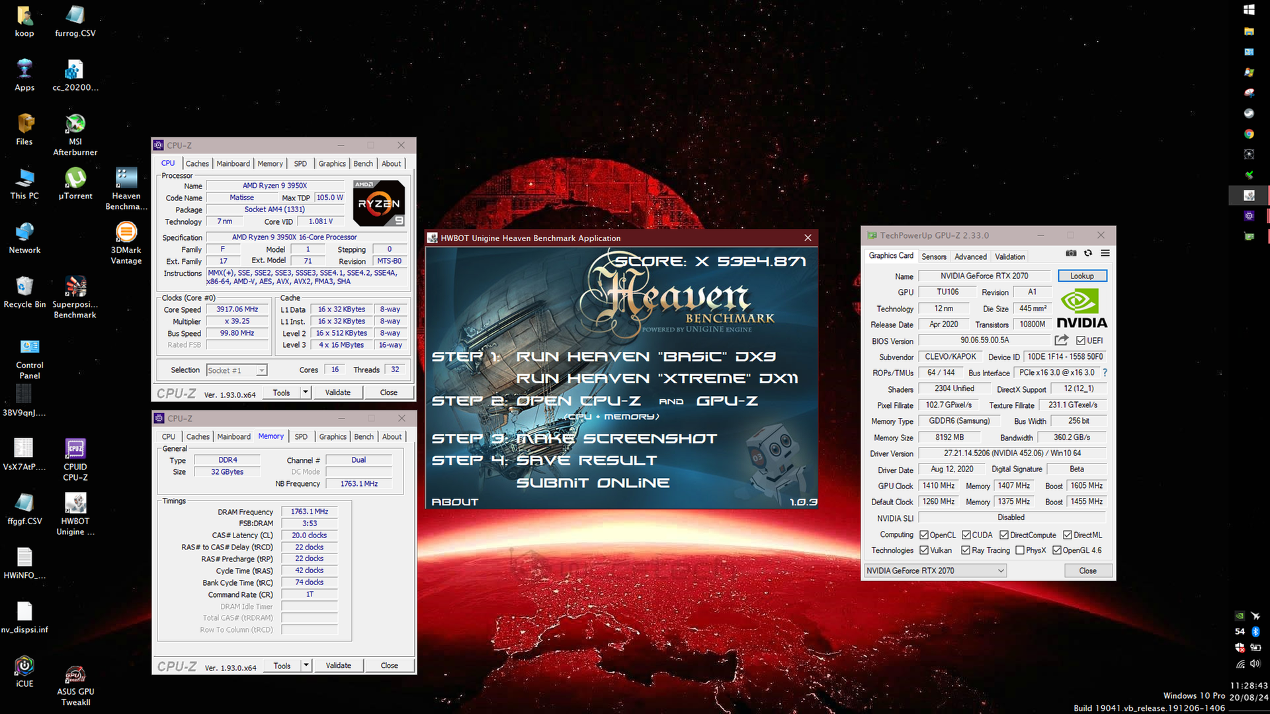Select the iCUE desktop icon

[24, 671]
